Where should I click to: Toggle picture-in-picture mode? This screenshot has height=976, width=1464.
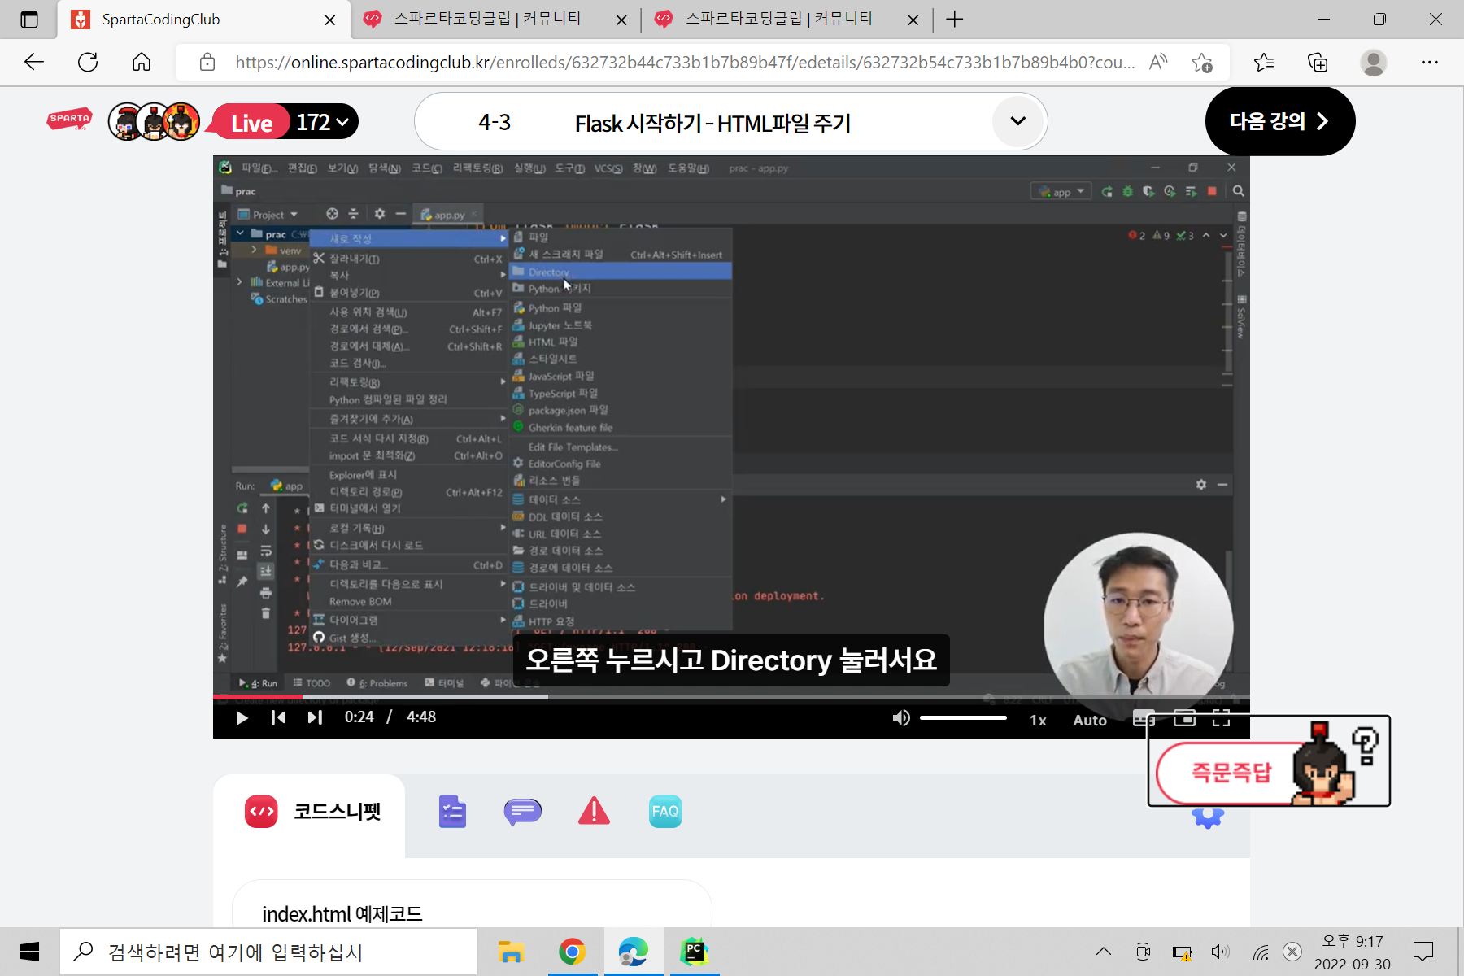1184,718
